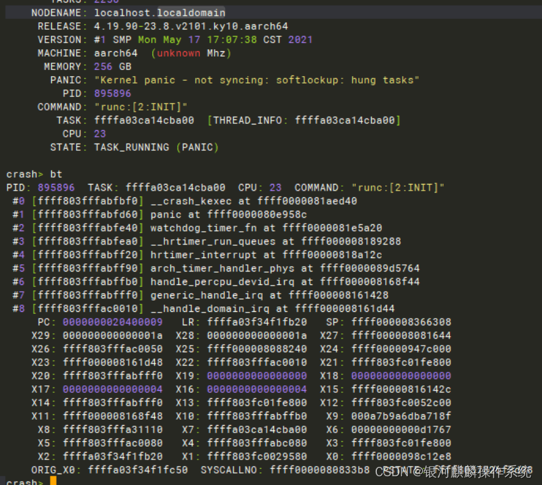Select X15 value ffff00000816142c
Viewport: 542px width, 485px height.
click(x=401, y=389)
